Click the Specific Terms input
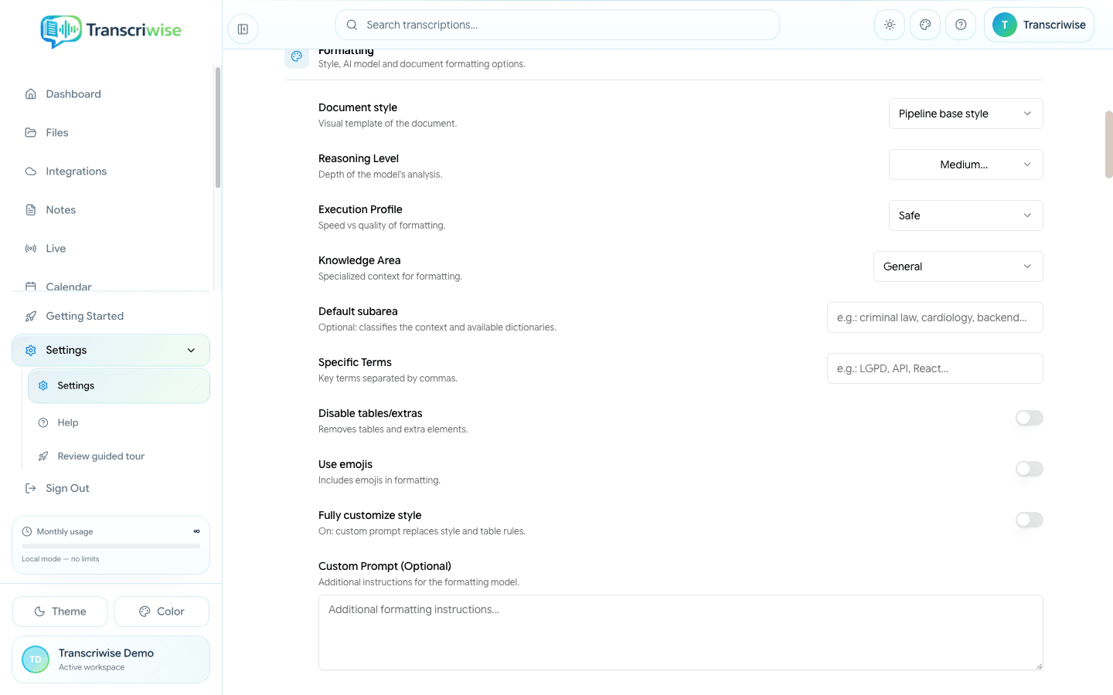The width and height of the screenshot is (1113, 695). pos(935,368)
